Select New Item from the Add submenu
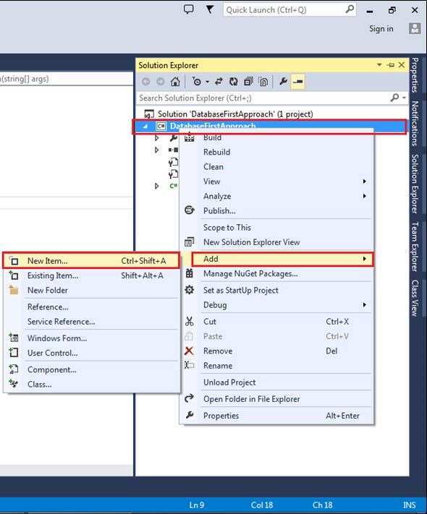The image size is (427, 514). (91, 260)
